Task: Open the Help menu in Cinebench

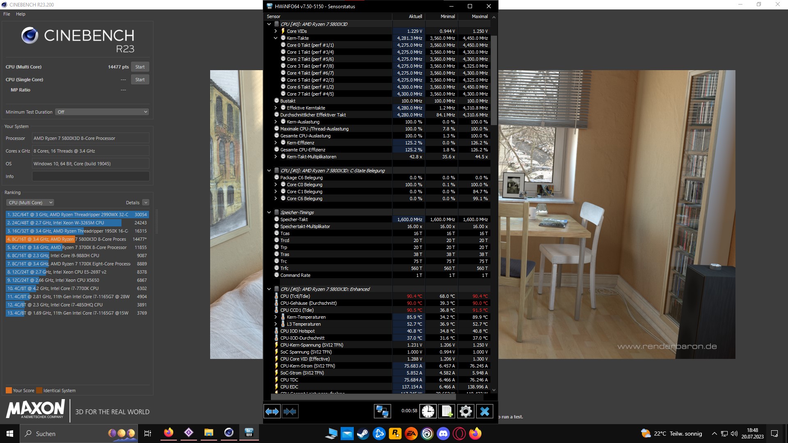Action: point(20,14)
